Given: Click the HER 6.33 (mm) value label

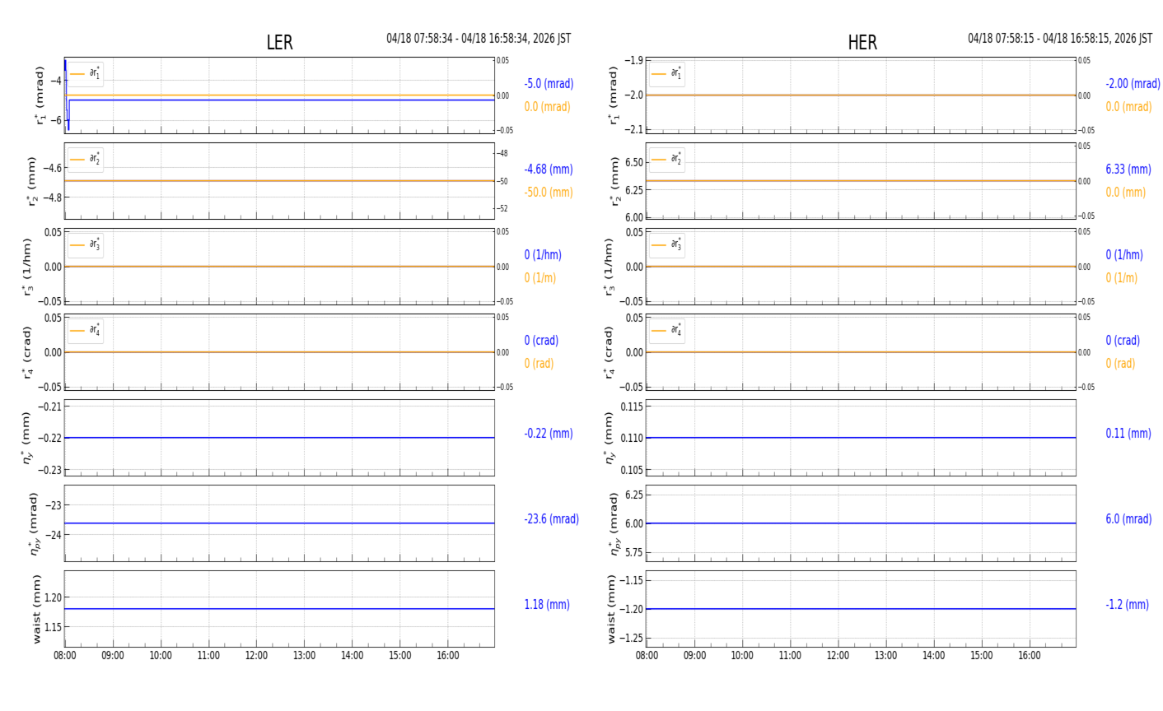Looking at the screenshot, I should point(1128,170).
